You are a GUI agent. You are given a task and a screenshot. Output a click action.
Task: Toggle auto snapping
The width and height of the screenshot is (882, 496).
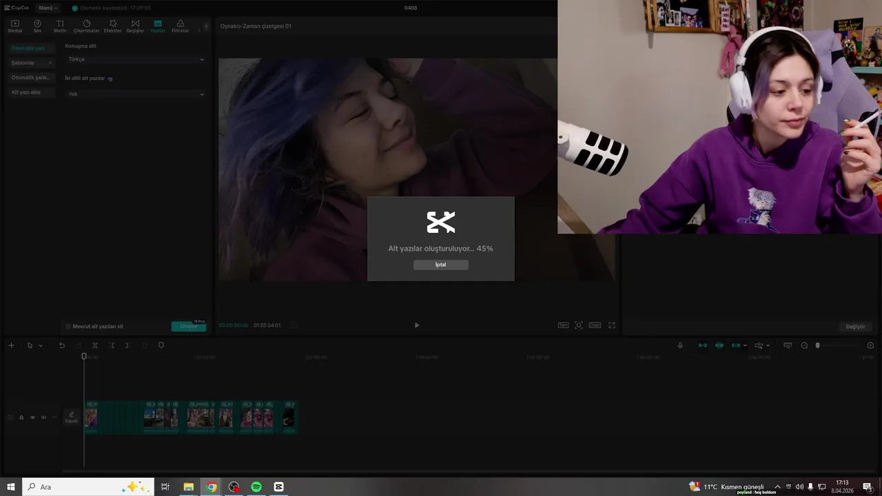719,345
